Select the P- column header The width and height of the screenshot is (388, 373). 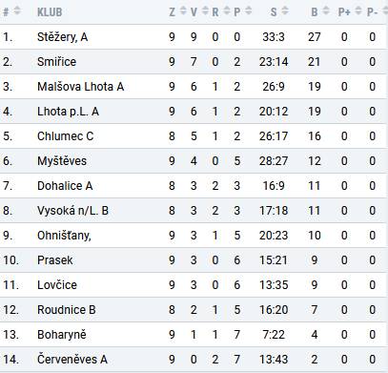click(x=373, y=12)
